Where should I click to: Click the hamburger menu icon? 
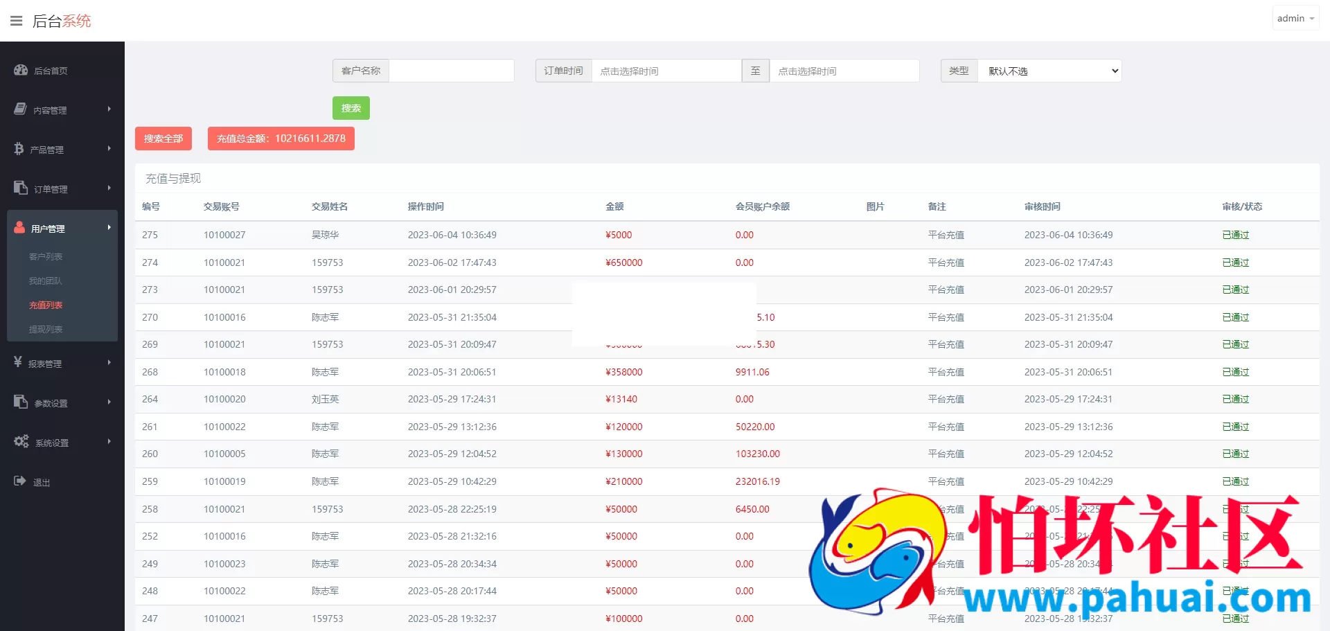17,21
